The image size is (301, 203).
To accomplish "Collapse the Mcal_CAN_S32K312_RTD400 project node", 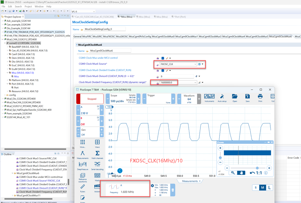I will tap(2, 39).
